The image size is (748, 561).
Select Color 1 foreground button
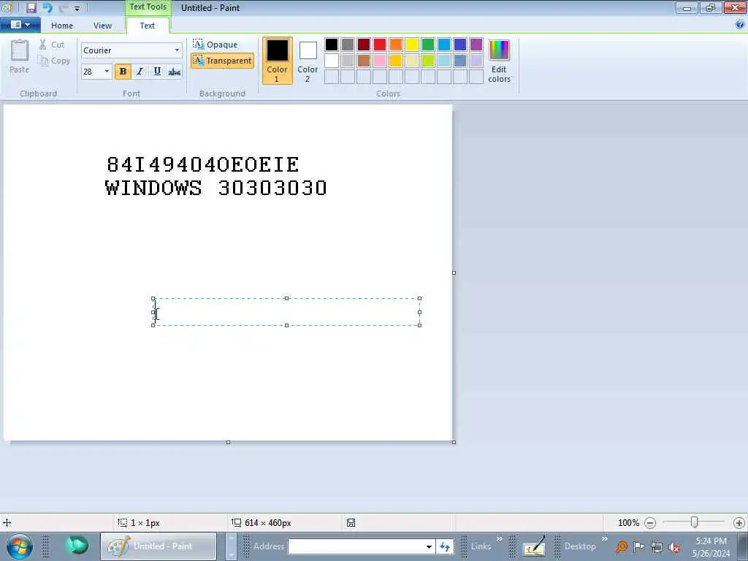277,61
